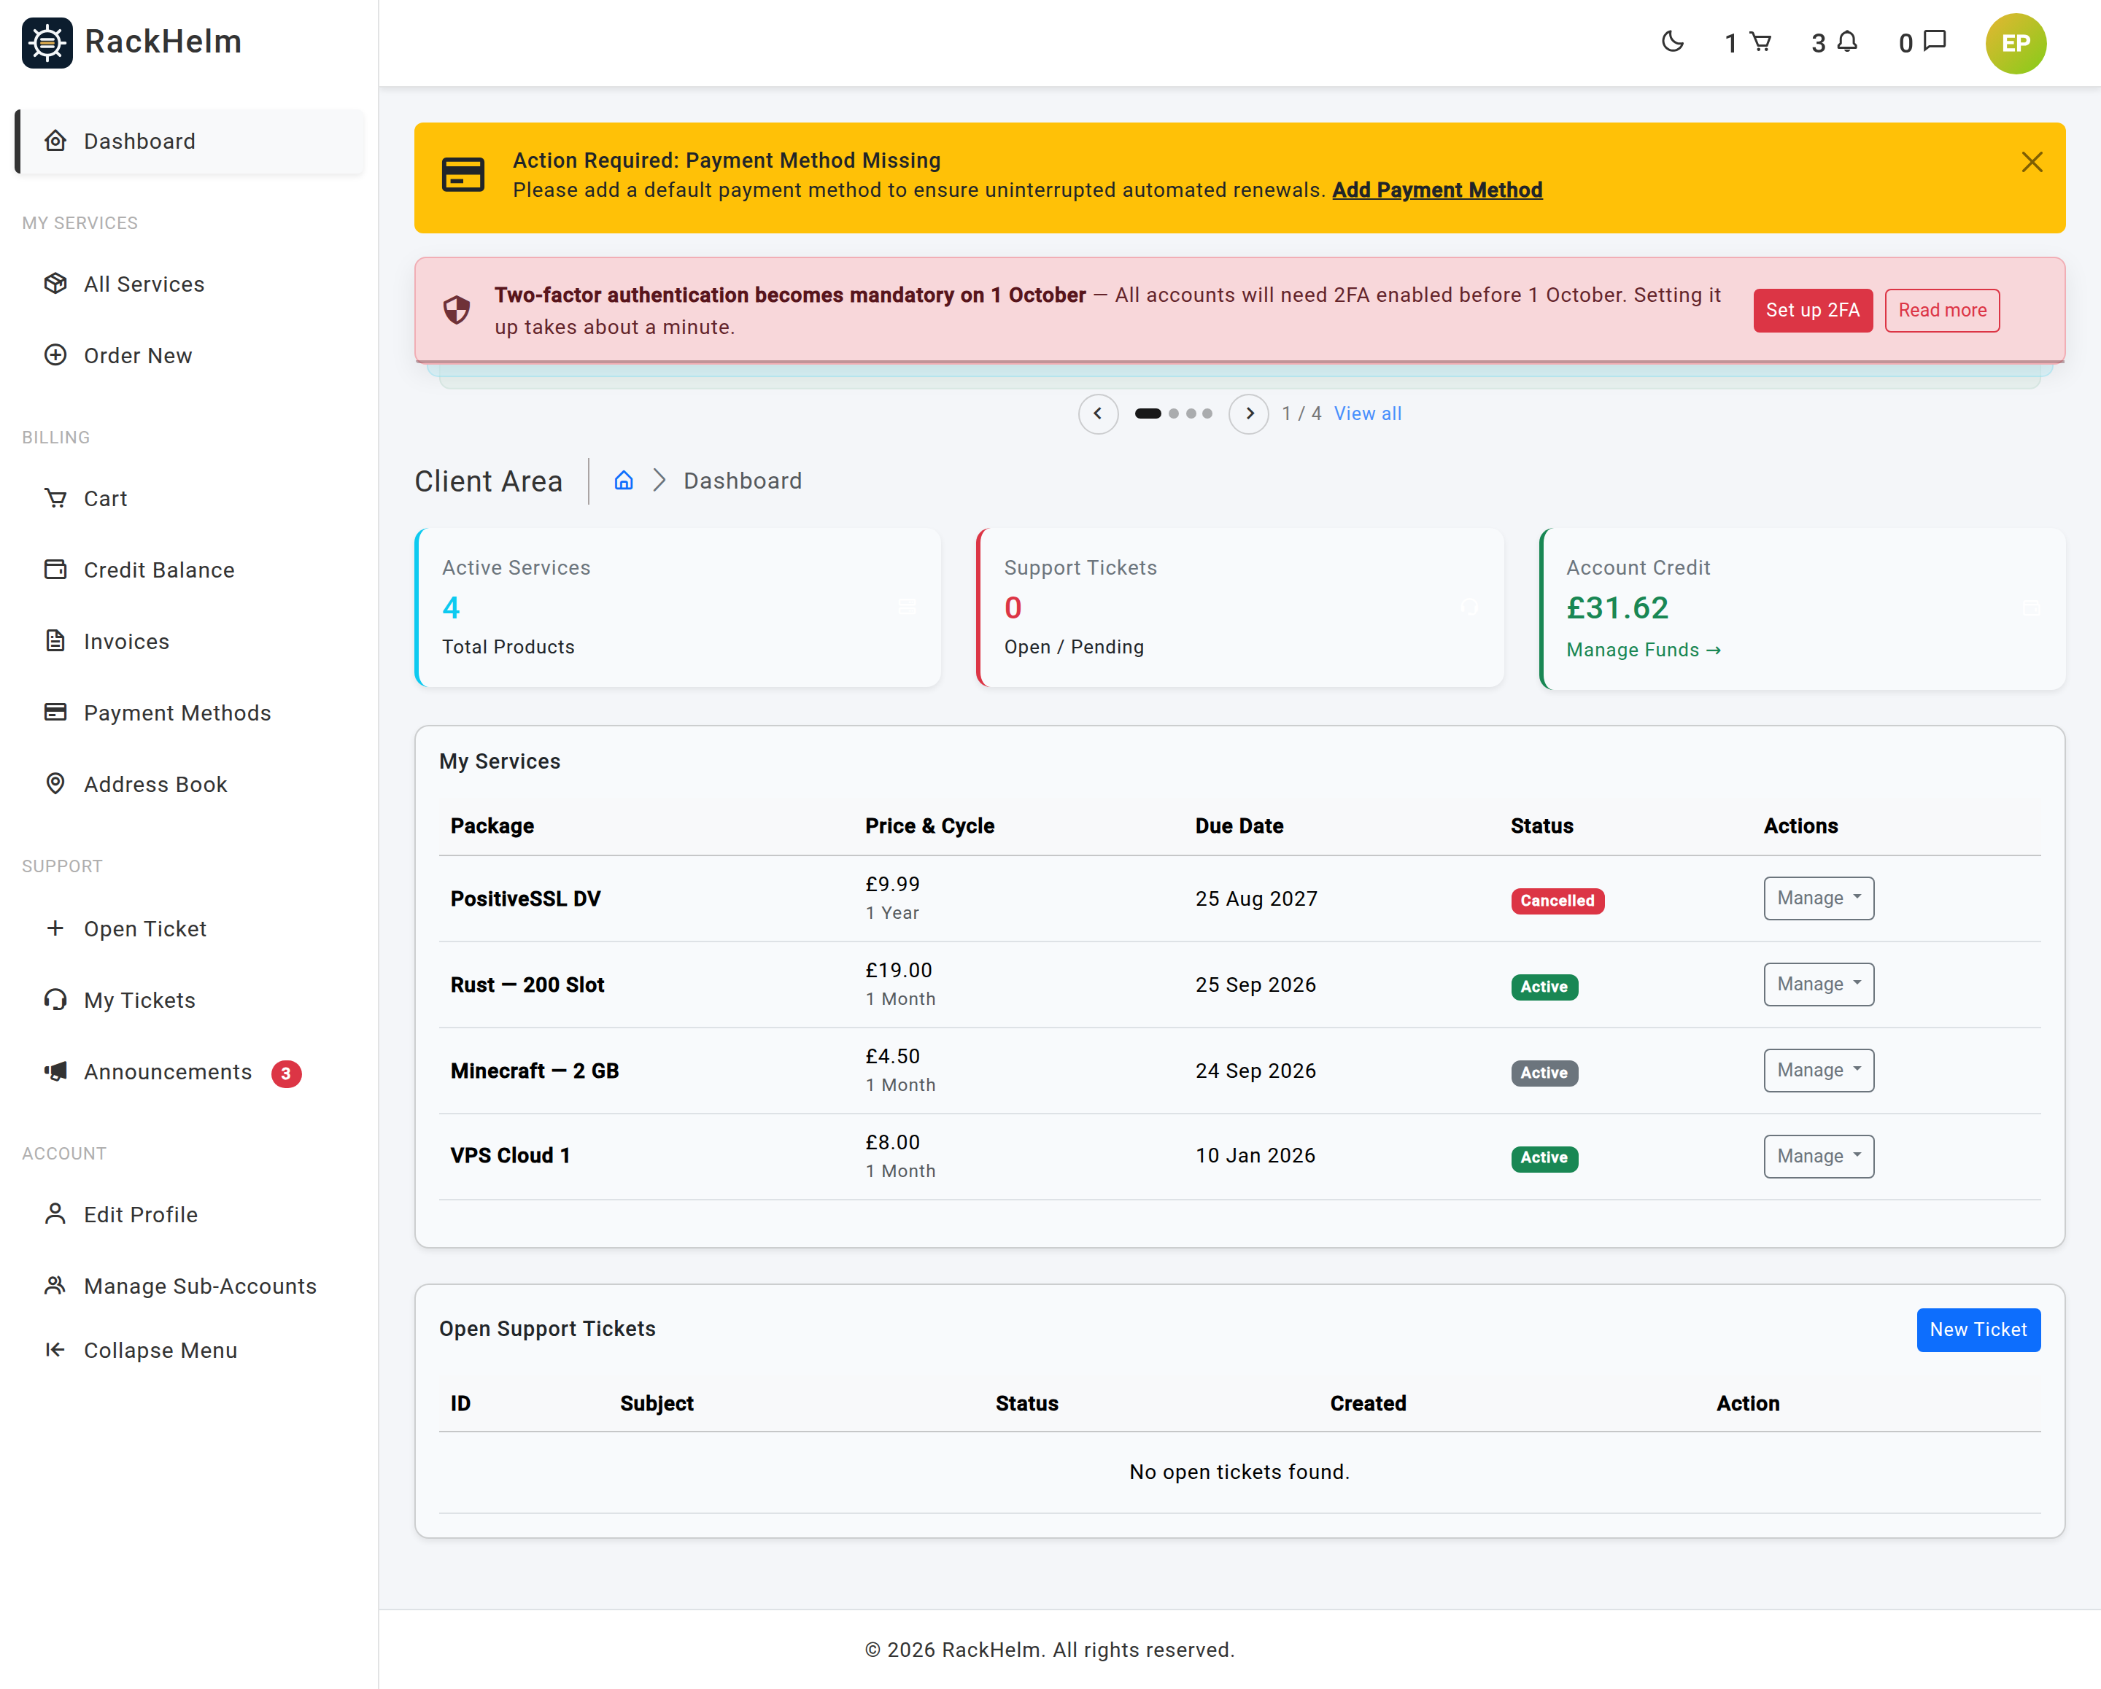Go to the next announcement slide

pos(1248,413)
